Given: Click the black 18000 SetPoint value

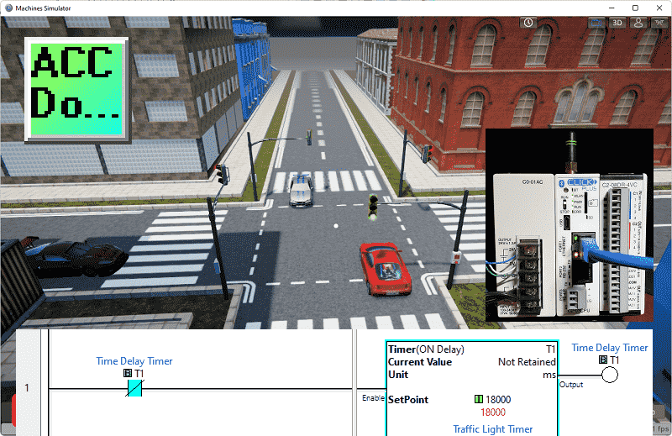Looking at the screenshot, I should tap(498, 400).
